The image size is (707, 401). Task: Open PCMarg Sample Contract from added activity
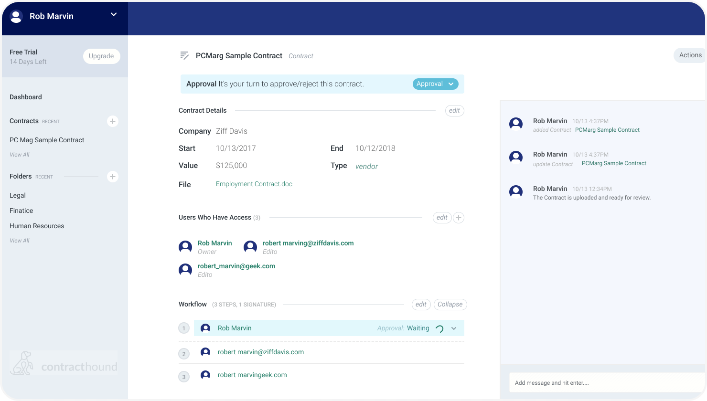[x=607, y=130]
